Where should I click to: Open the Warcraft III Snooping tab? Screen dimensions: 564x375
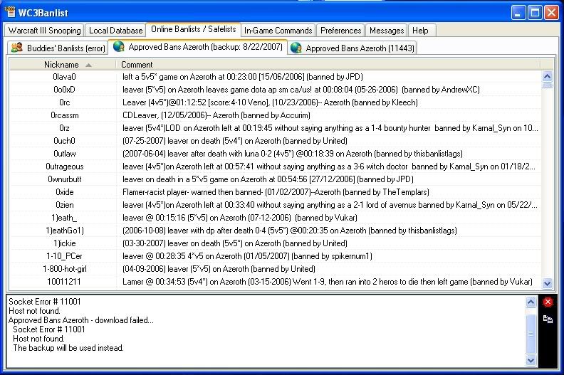pyautogui.click(x=45, y=31)
